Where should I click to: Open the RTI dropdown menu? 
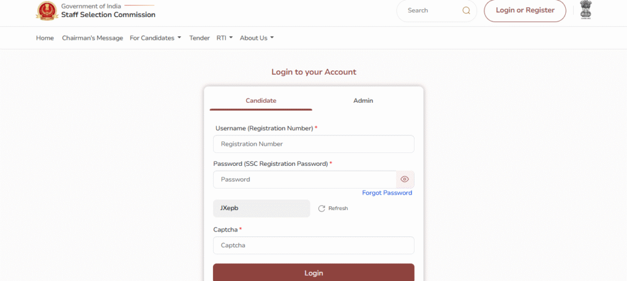224,38
